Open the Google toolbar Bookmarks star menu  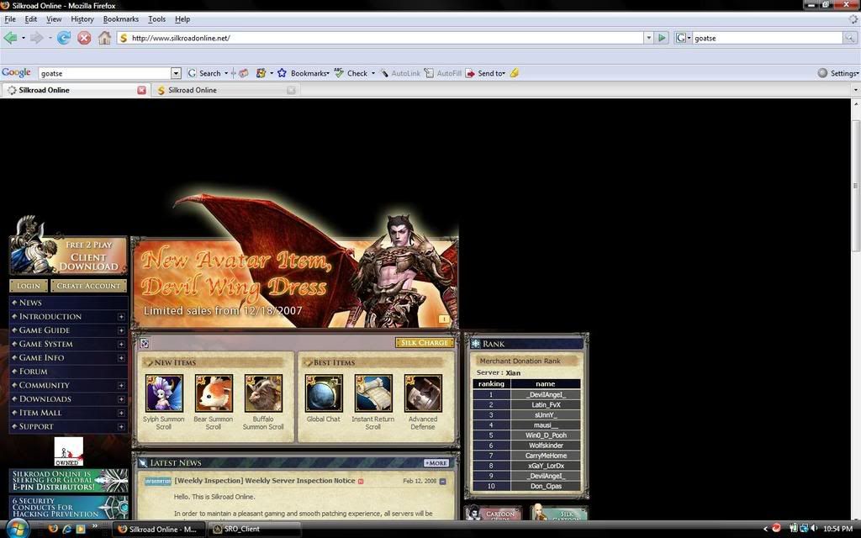[304, 73]
